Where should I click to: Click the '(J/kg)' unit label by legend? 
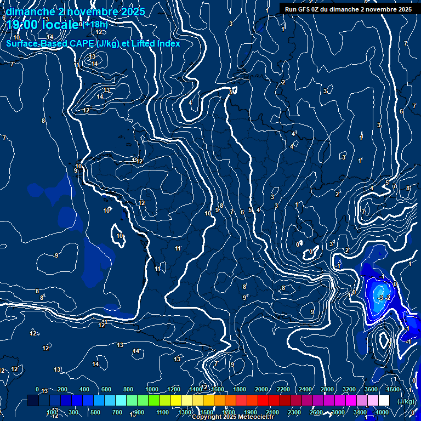[x=406, y=401]
